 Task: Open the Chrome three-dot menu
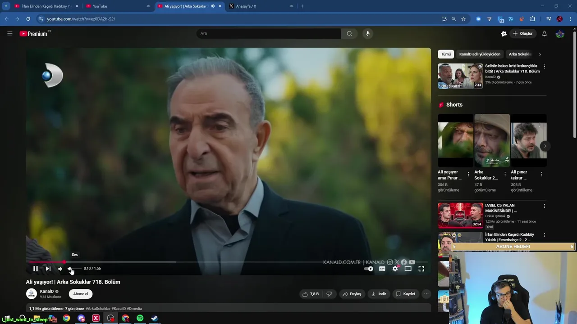tap(571, 19)
